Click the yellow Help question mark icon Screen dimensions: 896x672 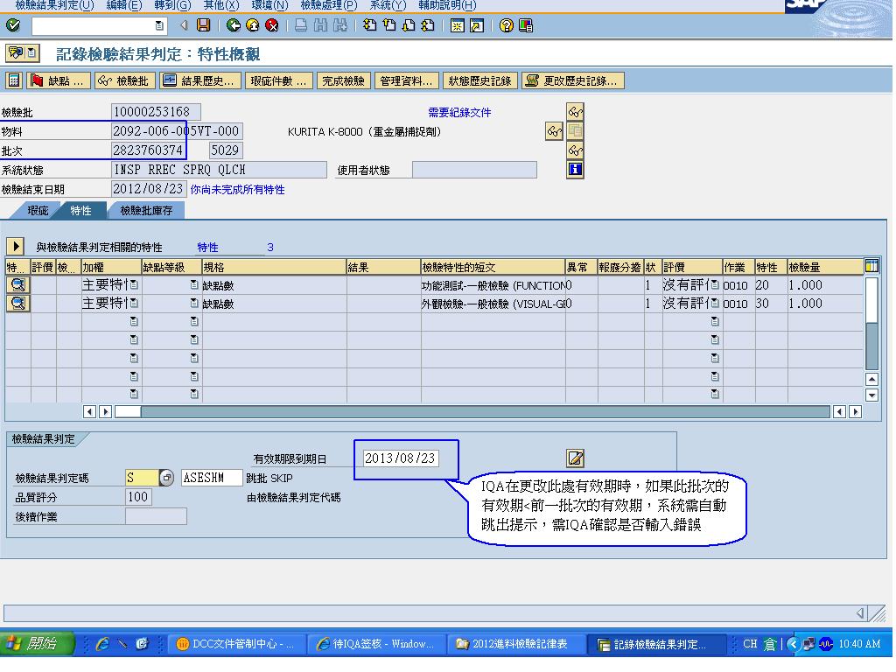(x=507, y=25)
